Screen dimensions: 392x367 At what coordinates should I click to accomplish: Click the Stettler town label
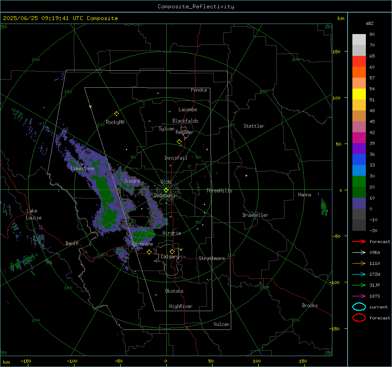click(x=254, y=126)
